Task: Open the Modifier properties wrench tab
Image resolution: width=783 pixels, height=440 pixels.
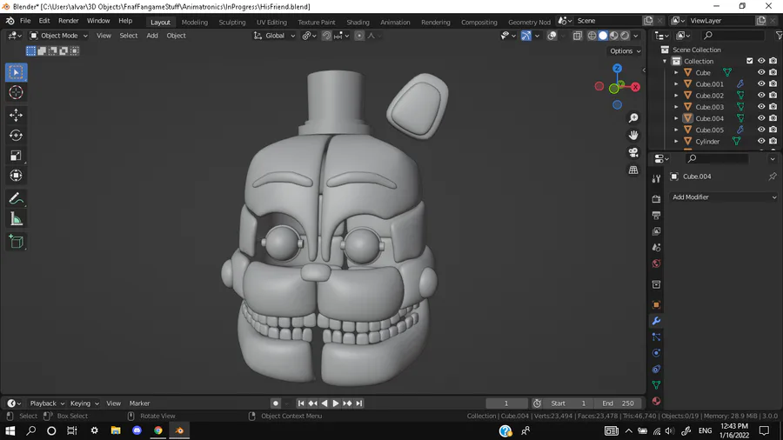Action: (x=656, y=321)
